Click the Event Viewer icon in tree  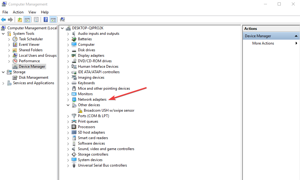click(15, 45)
